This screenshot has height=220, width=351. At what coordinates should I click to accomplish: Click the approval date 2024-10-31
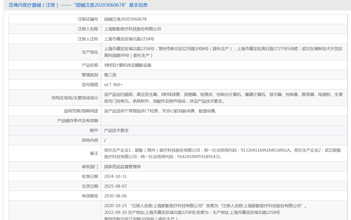tap(115, 177)
